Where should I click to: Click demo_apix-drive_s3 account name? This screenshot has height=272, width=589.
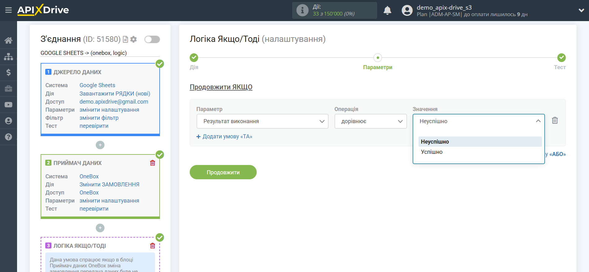tap(444, 7)
